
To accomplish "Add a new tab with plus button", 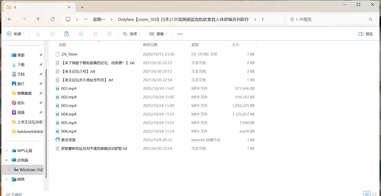I will coord(82,7).
